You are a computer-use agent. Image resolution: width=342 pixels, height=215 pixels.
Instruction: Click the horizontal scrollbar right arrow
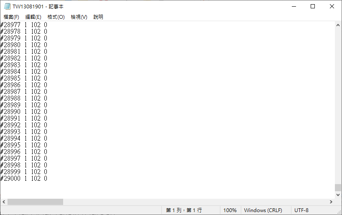[x=331, y=202]
